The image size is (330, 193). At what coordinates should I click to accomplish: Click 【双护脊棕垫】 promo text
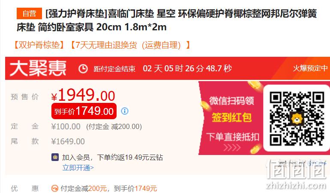click(x=39, y=45)
